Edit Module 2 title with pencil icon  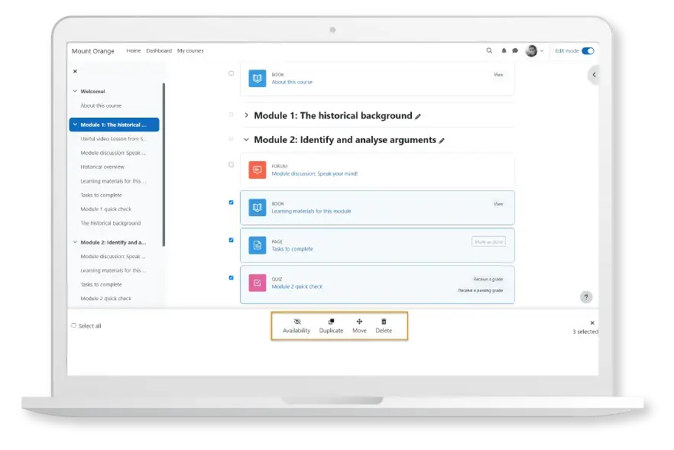coord(442,141)
